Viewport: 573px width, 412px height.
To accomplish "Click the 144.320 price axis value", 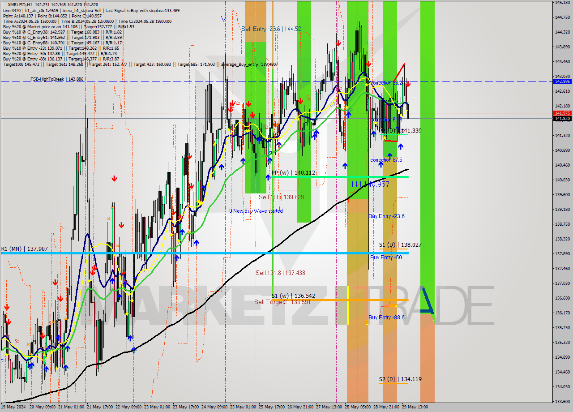I will (562, 32).
